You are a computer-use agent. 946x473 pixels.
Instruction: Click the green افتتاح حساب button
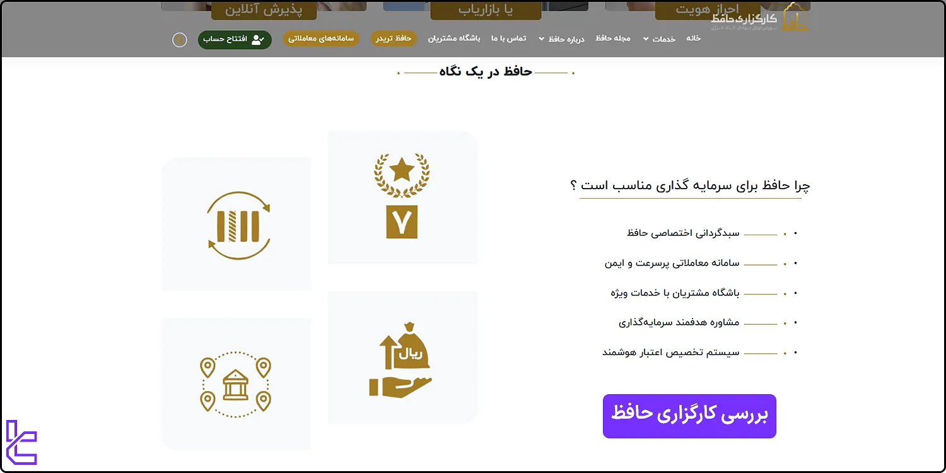coord(235,40)
